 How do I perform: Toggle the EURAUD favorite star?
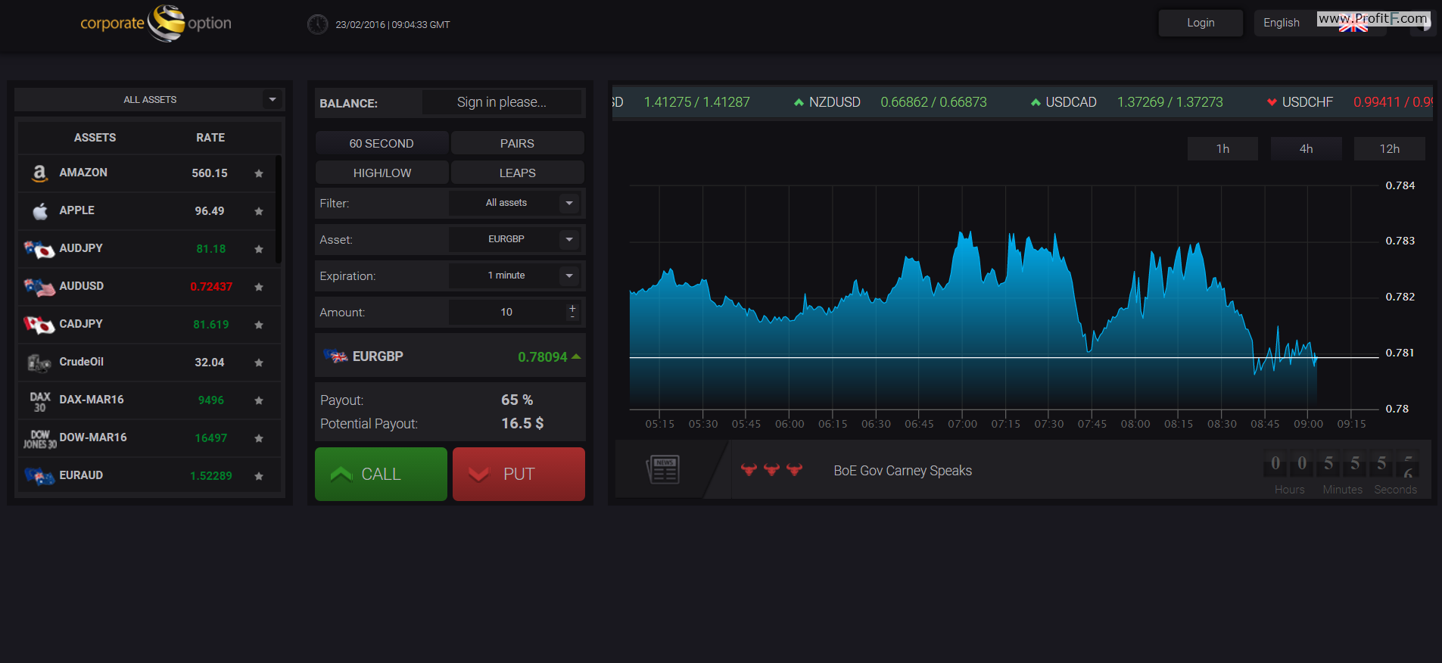(259, 476)
